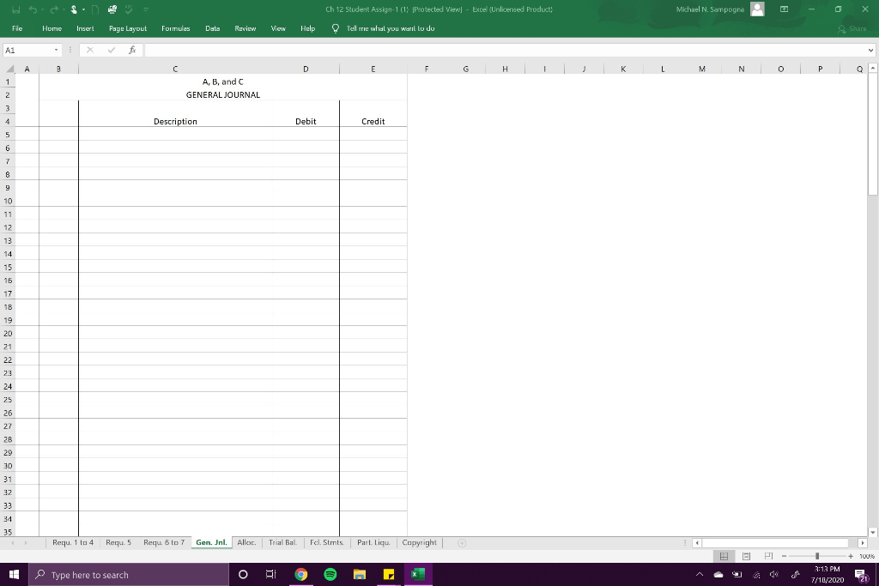The height and width of the screenshot is (586, 879).
Task: Open the Formulas ribbon tab
Action: click(175, 28)
